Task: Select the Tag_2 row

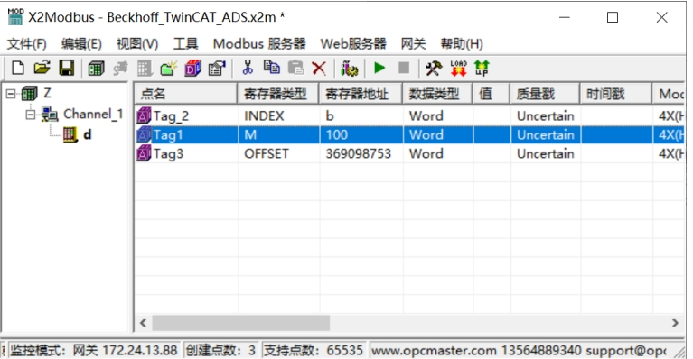Action: 408,116
